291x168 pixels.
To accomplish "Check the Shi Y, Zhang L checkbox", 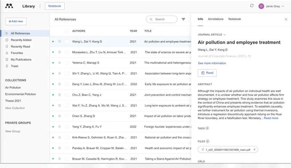I will (x=67, y=74).
